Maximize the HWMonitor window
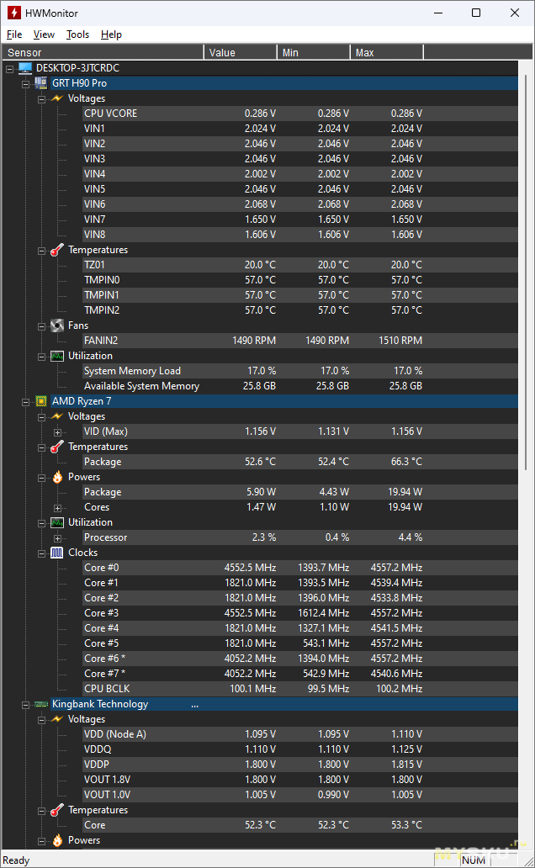Screen dimensions: 535x868 [476, 13]
